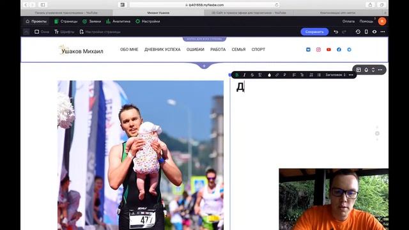This screenshot has width=409, height=230.
Task: Switch to Панель управления трансляциями tab
Action: pyautogui.click(x=66, y=13)
